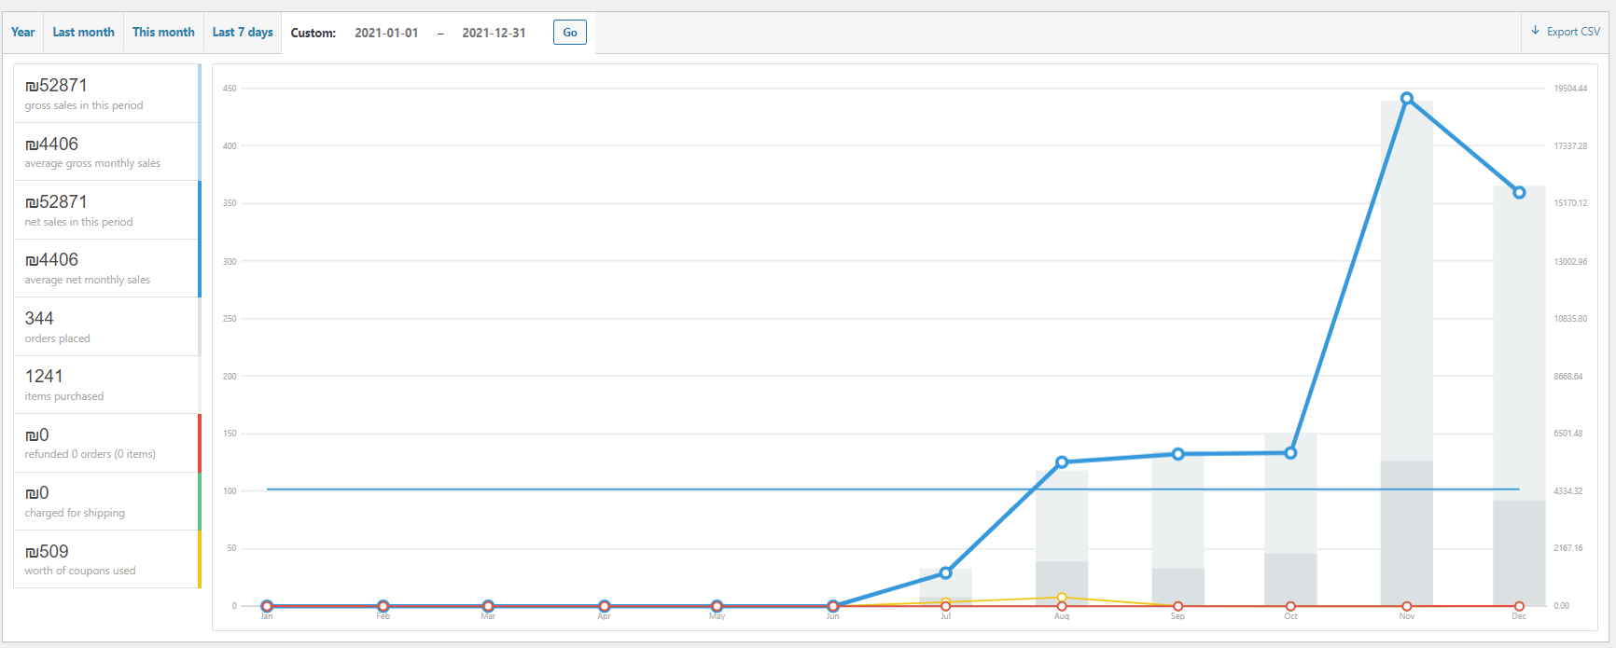Screen dimensions: 1616x648
Task: Click the Go button
Action: point(570,32)
